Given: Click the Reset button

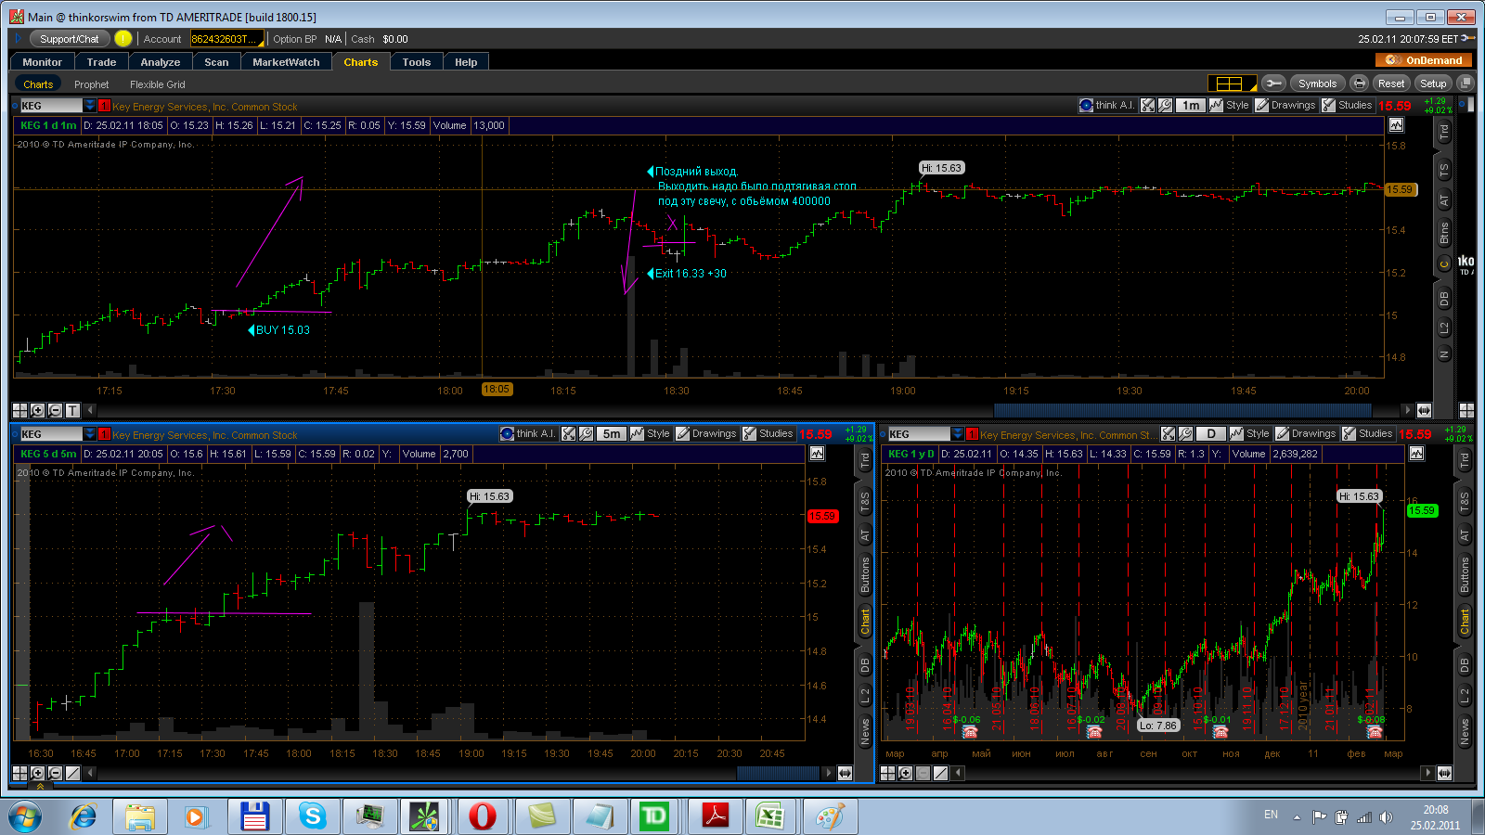Looking at the screenshot, I should tap(1391, 83).
